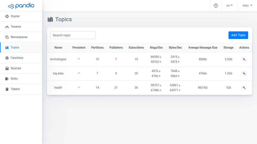
Task: Click the Subscribers column header
Action: (136, 47)
